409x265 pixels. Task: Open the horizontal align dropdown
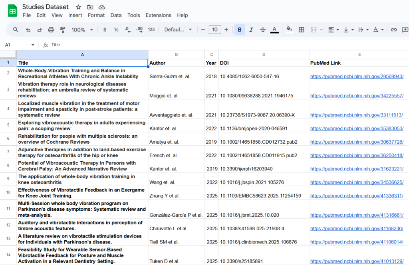(333, 30)
